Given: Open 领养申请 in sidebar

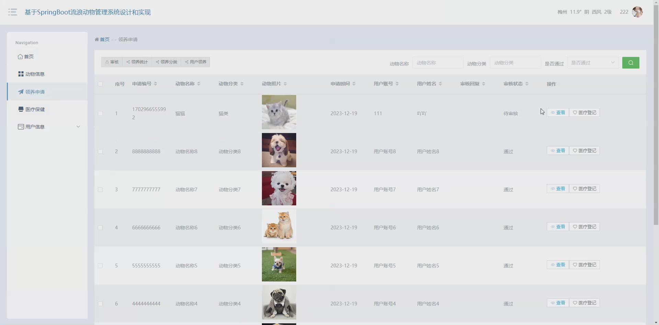Looking at the screenshot, I should coord(47,92).
